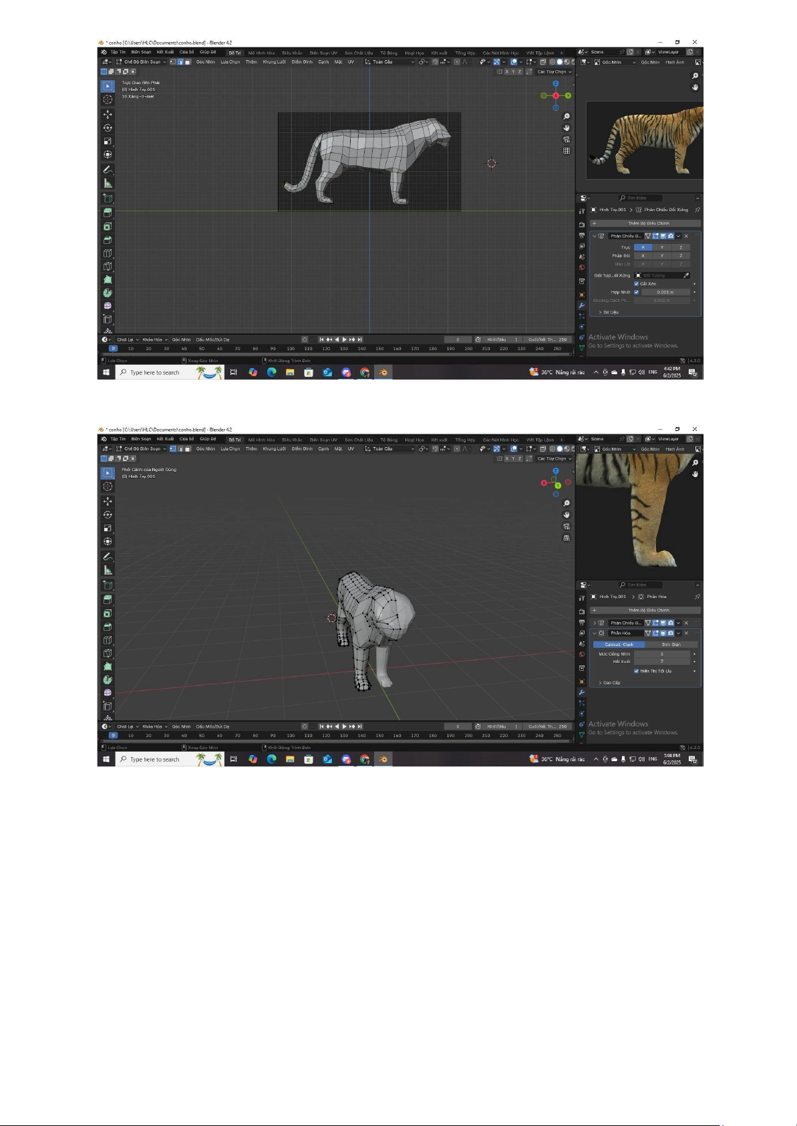Switch to Điêu Khắc workspace tab, lower screenshot
Viewport: 797px width, 1126px height.
(292, 440)
